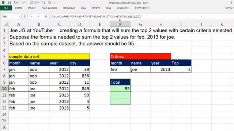Click the Select All corner triangle

point(5,24)
